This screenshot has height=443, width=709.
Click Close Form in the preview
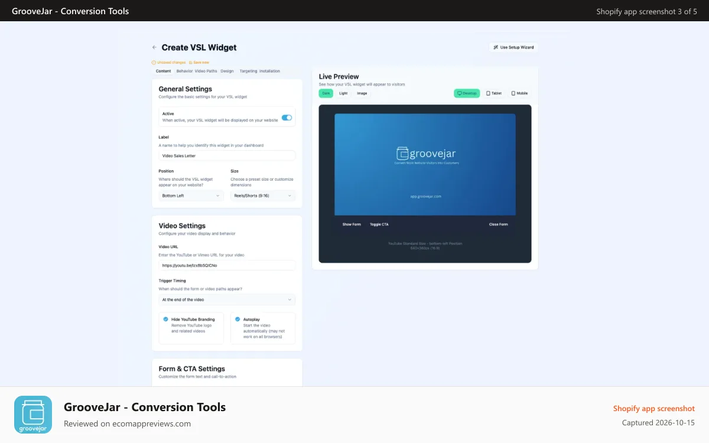click(498, 224)
